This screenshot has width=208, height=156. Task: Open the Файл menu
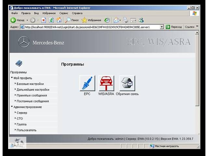coord(14,13)
